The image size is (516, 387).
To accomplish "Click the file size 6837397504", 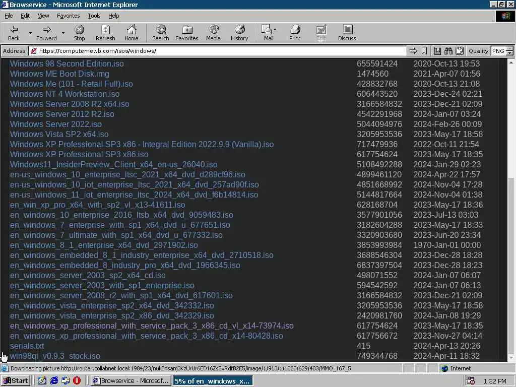I will pyautogui.click(x=379, y=265).
